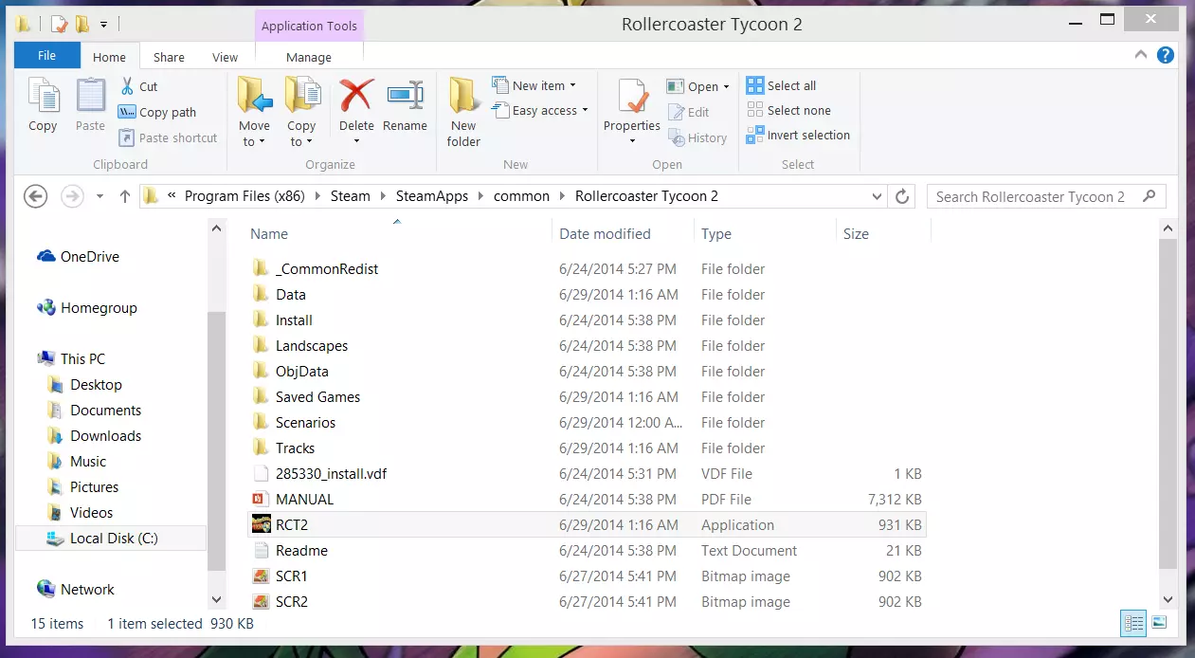Viewport: 1195px width, 658px height.
Task: Click the search magnifier icon
Action: coord(1150,196)
